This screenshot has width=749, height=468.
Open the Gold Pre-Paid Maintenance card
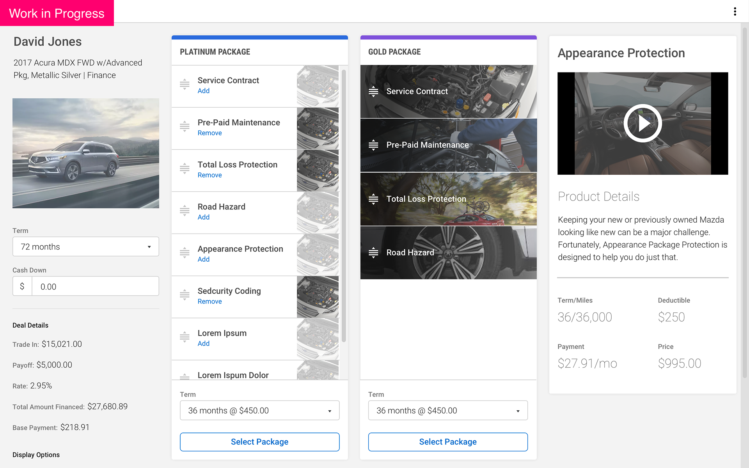click(x=449, y=145)
